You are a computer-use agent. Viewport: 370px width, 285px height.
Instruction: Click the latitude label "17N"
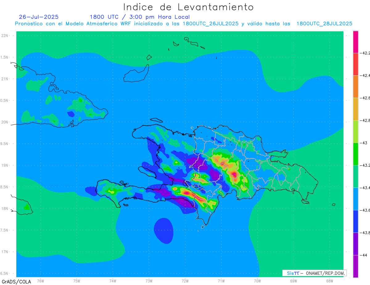(x=5, y=252)
